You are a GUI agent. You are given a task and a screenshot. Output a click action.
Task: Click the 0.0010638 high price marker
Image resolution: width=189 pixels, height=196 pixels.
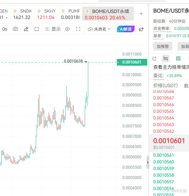click(x=73, y=61)
